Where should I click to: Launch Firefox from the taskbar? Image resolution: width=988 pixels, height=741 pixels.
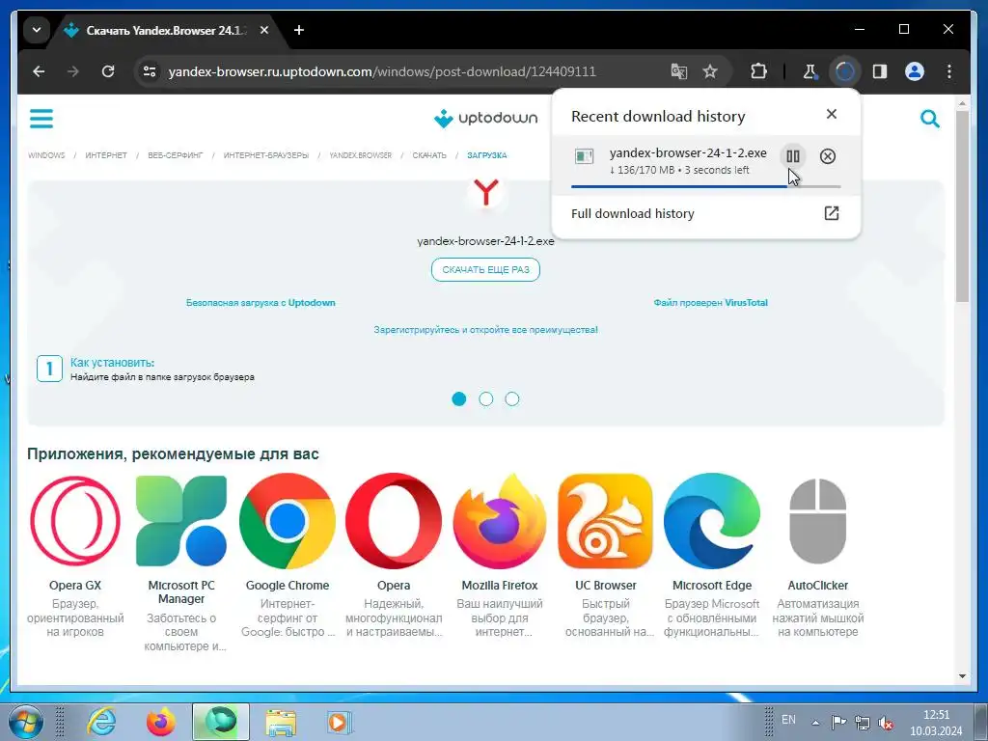pyautogui.click(x=160, y=721)
